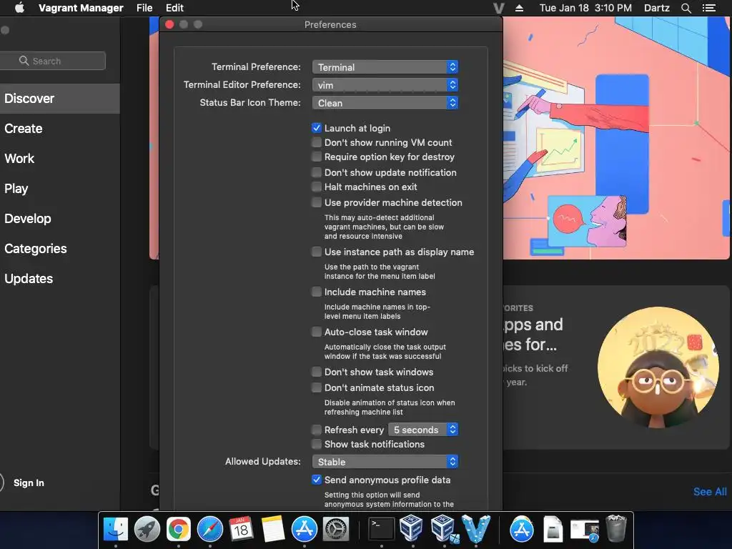Open System Preferences gear in dock

point(336,529)
